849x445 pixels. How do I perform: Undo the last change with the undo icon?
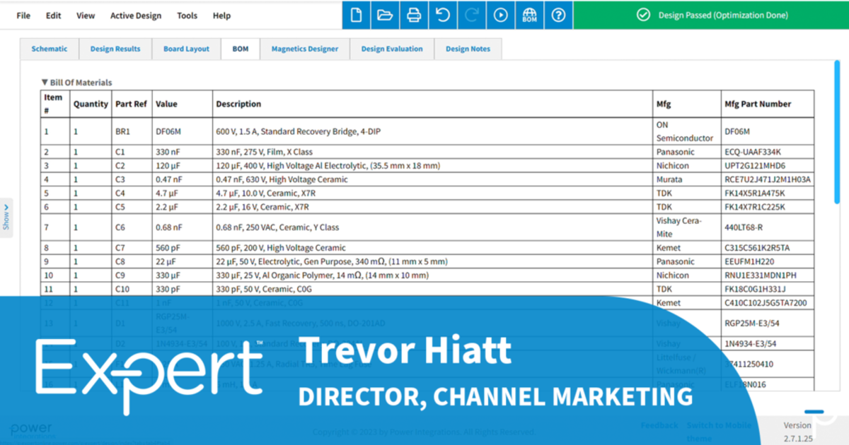(x=443, y=15)
